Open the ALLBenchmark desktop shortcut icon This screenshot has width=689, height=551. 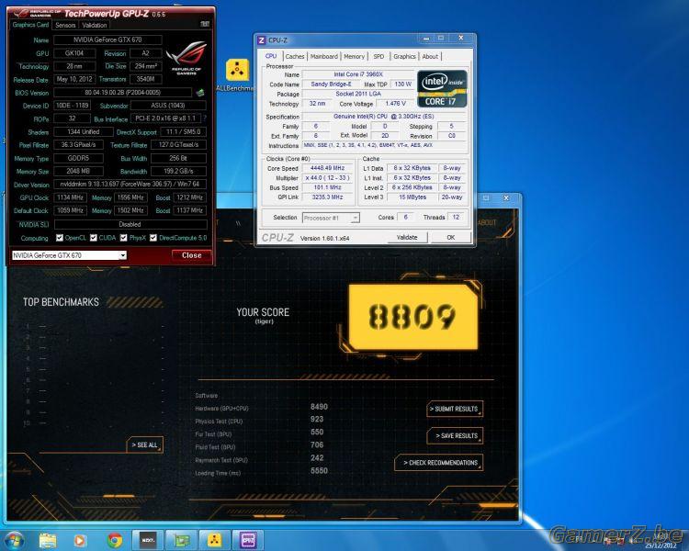(x=237, y=72)
